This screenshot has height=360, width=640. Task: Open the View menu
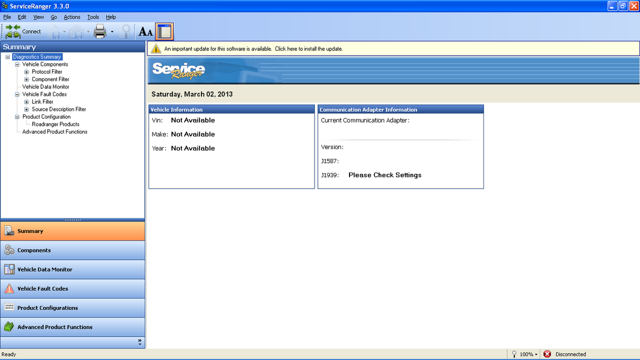point(38,17)
